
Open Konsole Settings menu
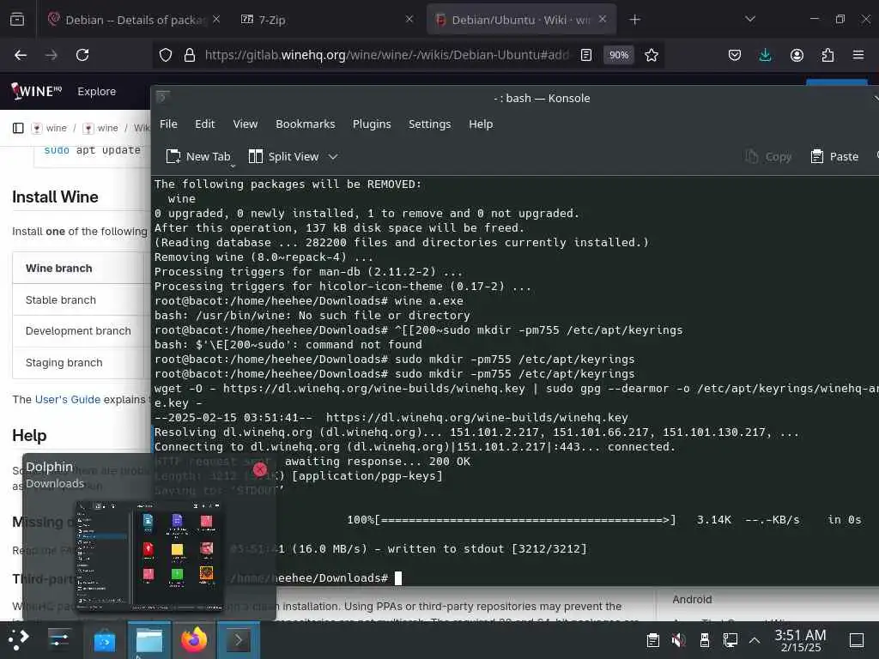(429, 124)
